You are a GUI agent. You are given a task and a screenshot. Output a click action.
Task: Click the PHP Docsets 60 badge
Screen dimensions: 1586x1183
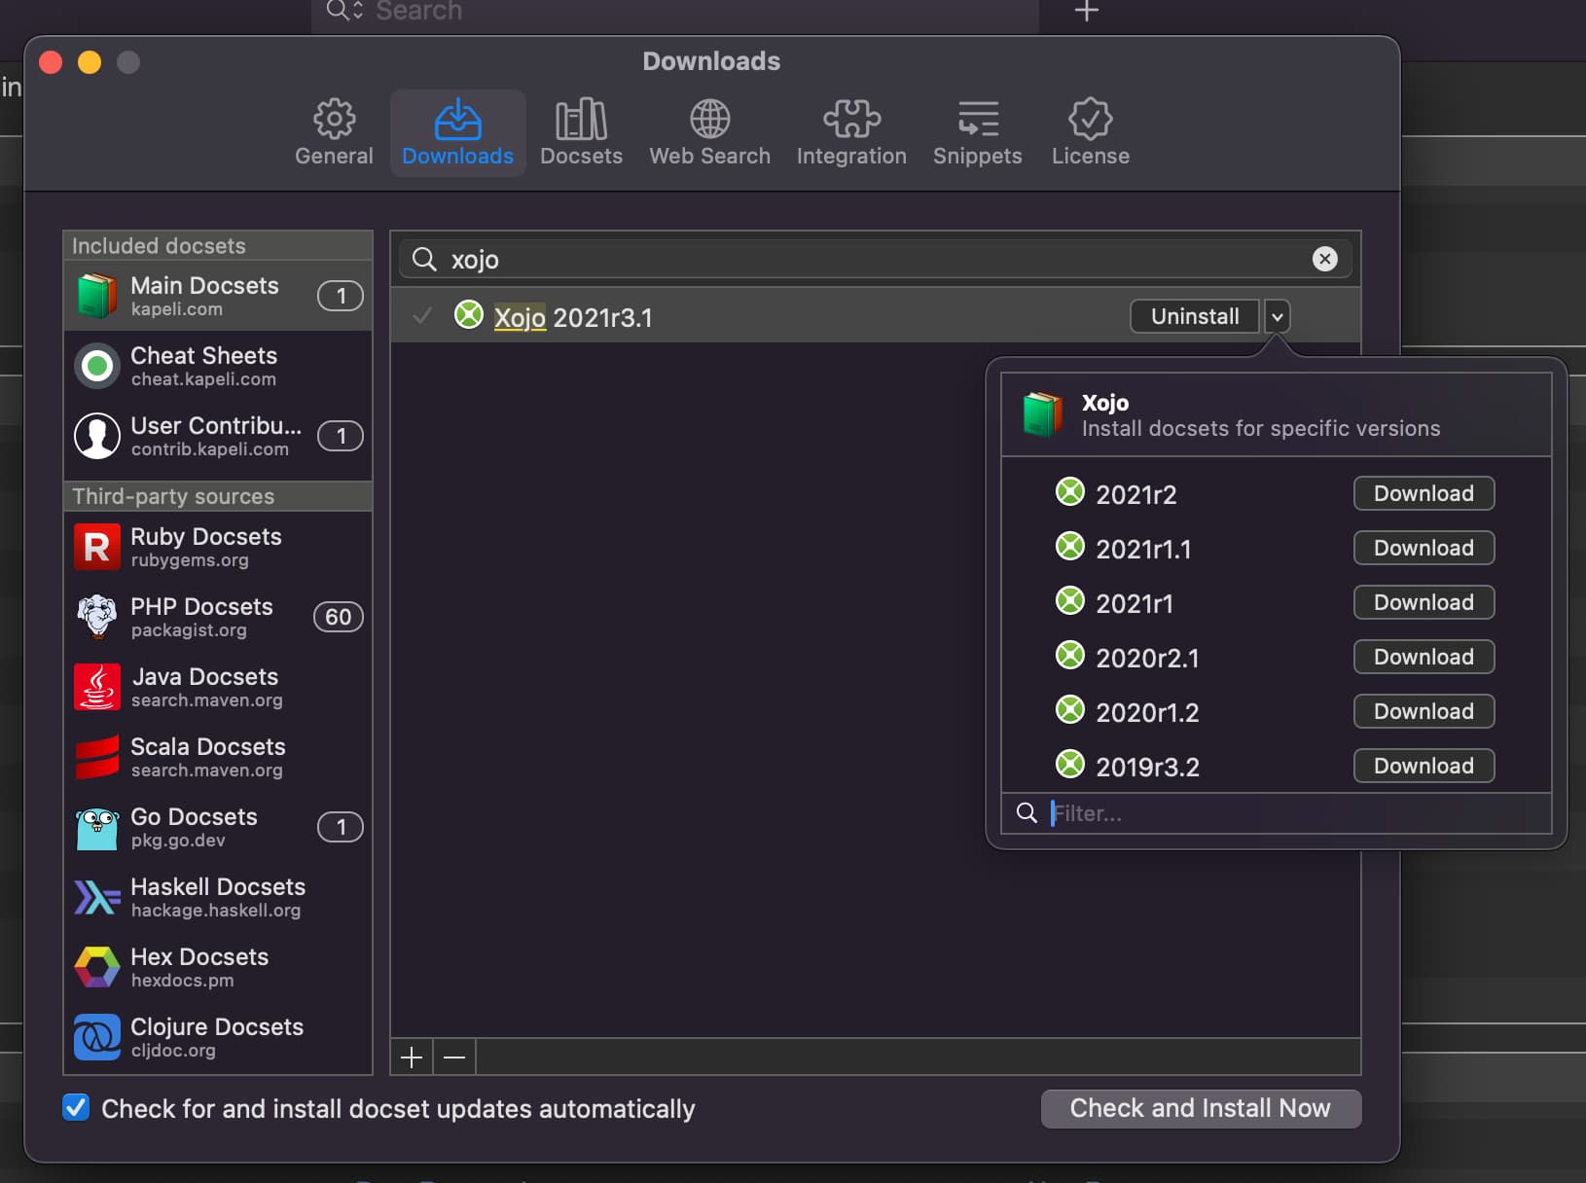(x=338, y=617)
